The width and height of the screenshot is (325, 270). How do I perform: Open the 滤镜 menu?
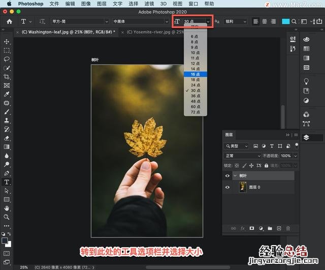click(149, 4)
